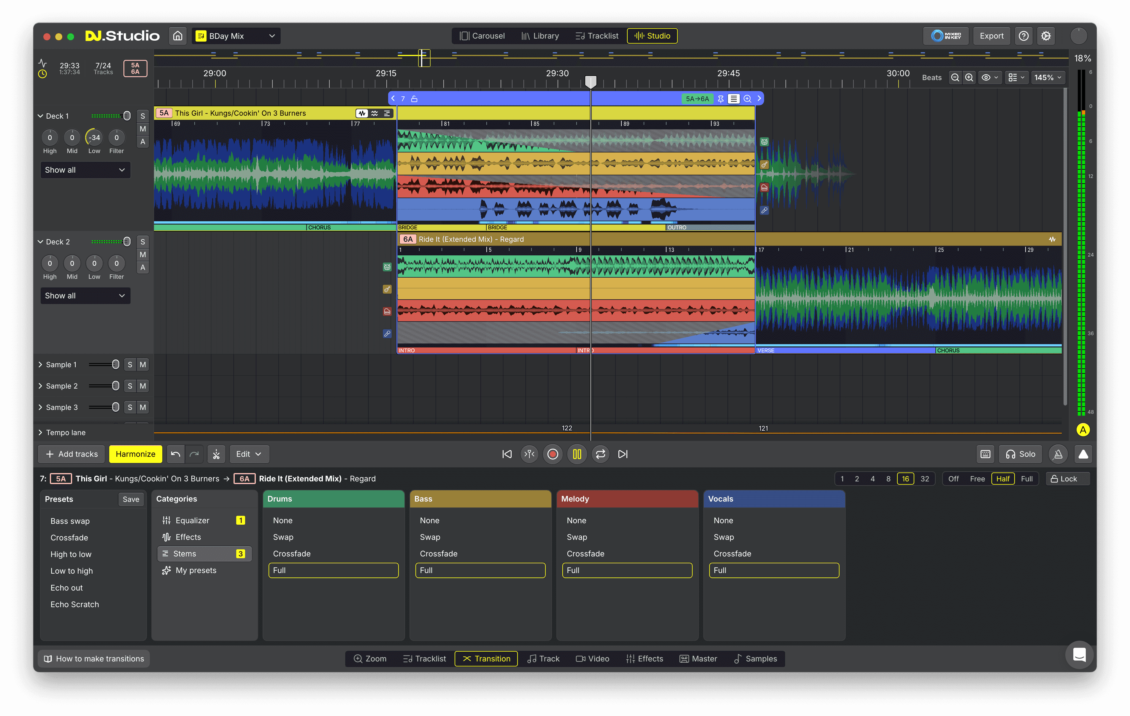1130x716 pixels.
Task: Solo Deck 1 with S button
Action: point(143,116)
